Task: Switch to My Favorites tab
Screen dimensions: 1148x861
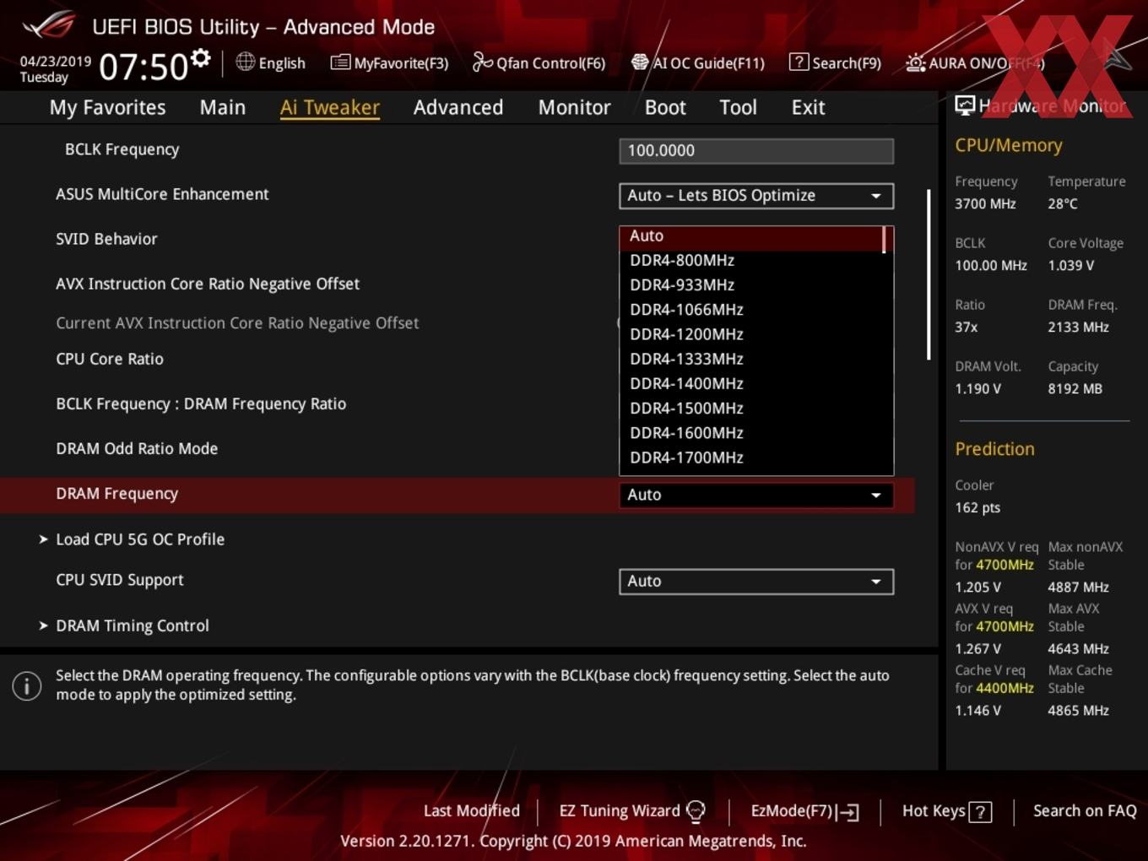Action: pyautogui.click(x=107, y=107)
